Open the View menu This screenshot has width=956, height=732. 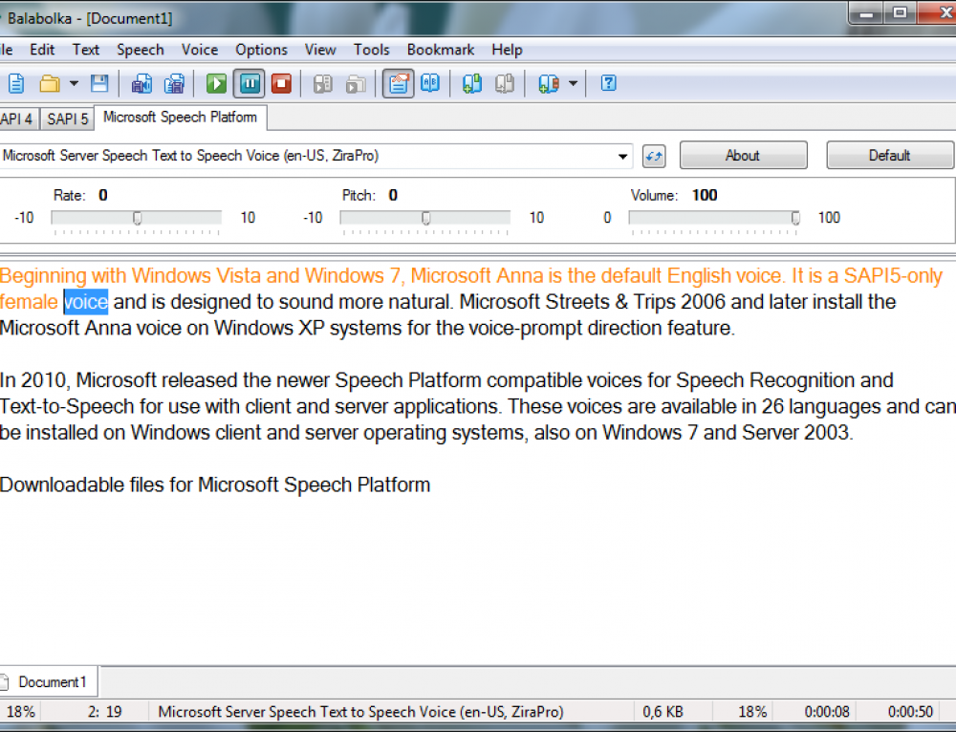pos(320,50)
